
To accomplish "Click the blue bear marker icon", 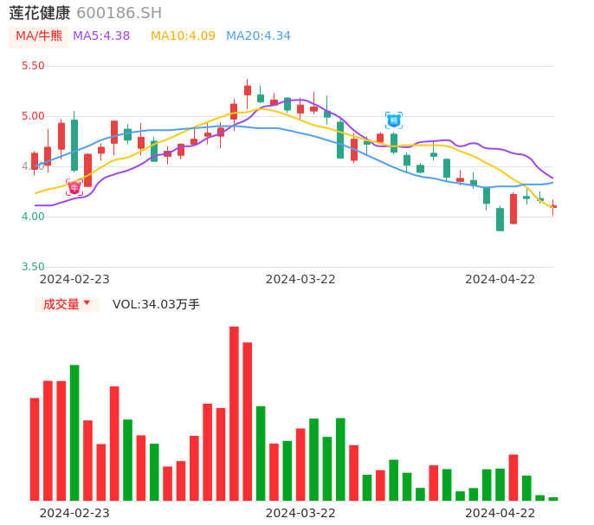I will 394,120.
